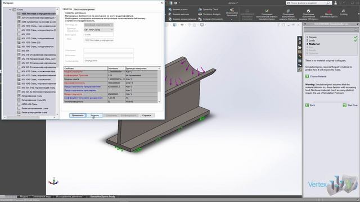Image resolution: width=360 pixels, height=202 pixels.
Task: Open home icon in task pane strip
Action: [x=300, y=39]
